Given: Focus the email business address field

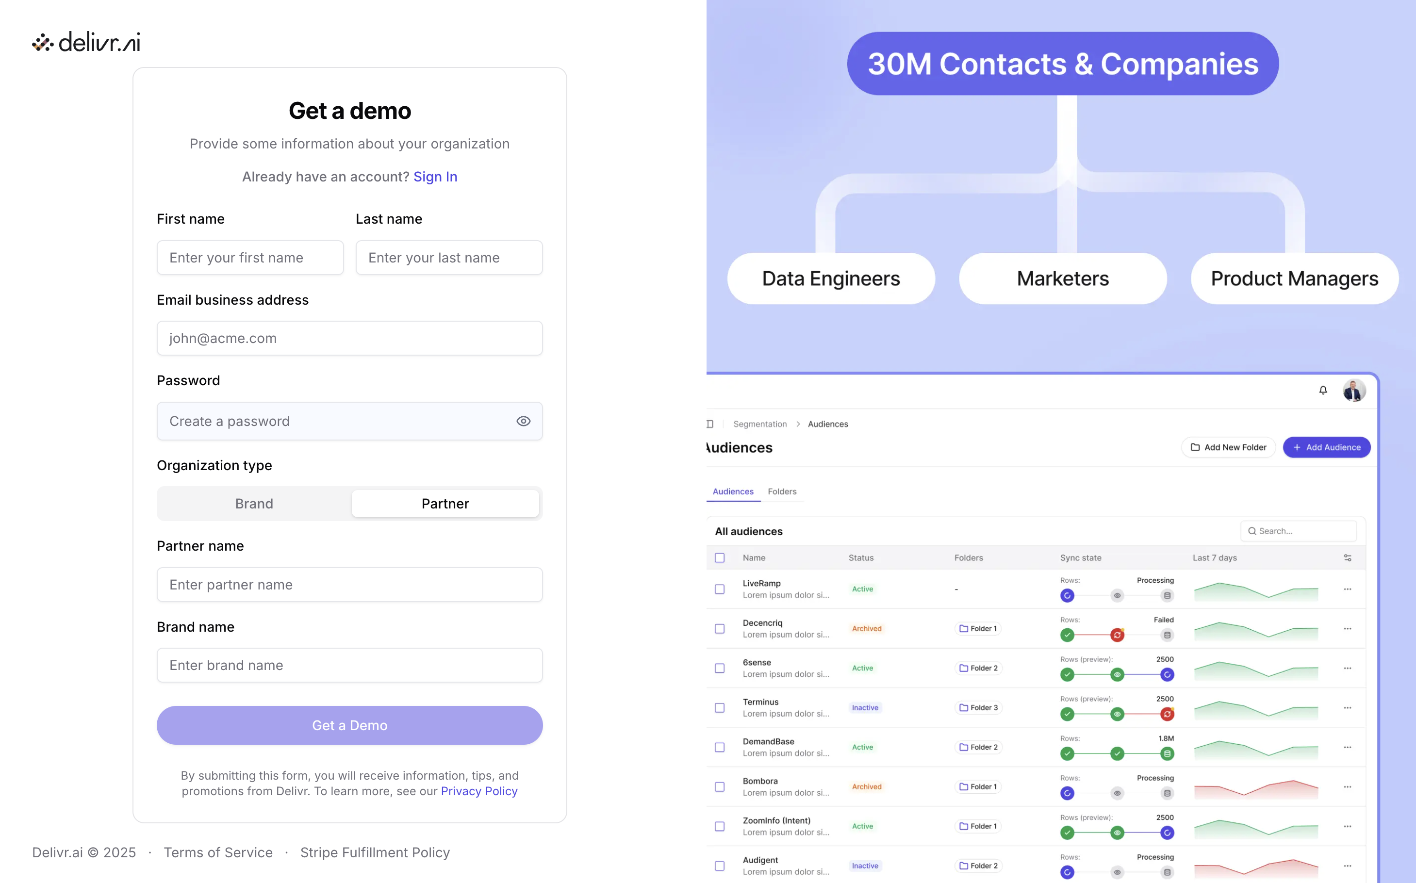Looking at the screenshot, I should [x=349, y=338].
